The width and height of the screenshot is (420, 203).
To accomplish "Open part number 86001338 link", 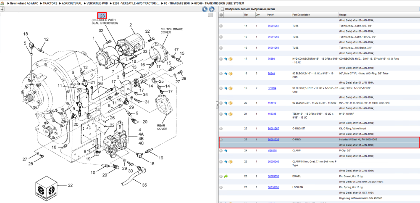I will coord(273,140).
